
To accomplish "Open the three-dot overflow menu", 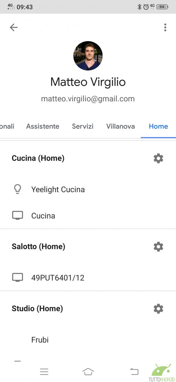I will click(x=165, y=27).
